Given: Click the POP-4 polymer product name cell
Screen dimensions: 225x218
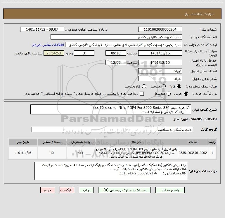Looking at the screenshot, I should (x=136, y=153).
